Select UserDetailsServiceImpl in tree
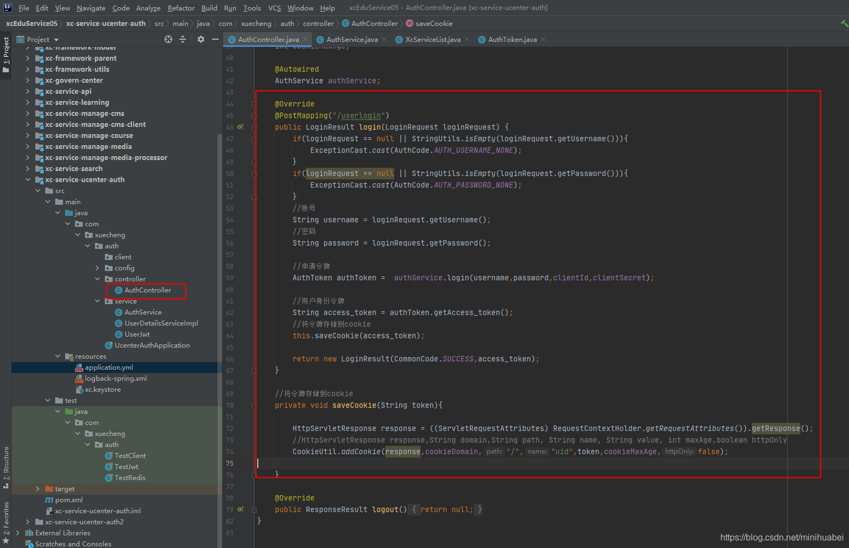The image size is (849, 548). tap(161, 323)
